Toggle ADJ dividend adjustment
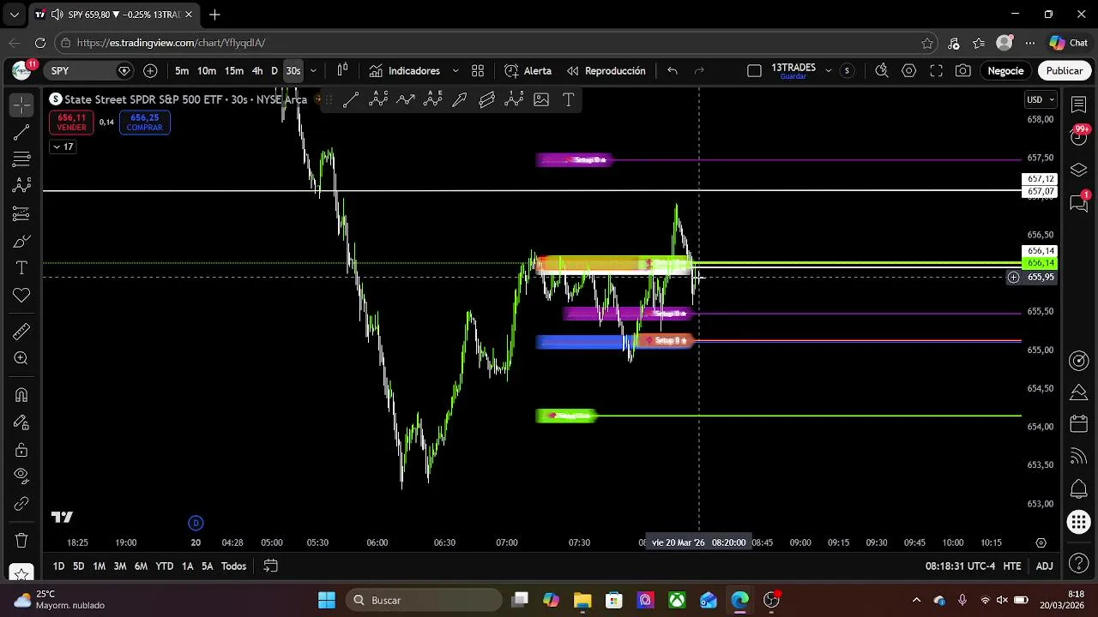The height and width of the screenshot is (617, 1098). tap(1044, 566)
